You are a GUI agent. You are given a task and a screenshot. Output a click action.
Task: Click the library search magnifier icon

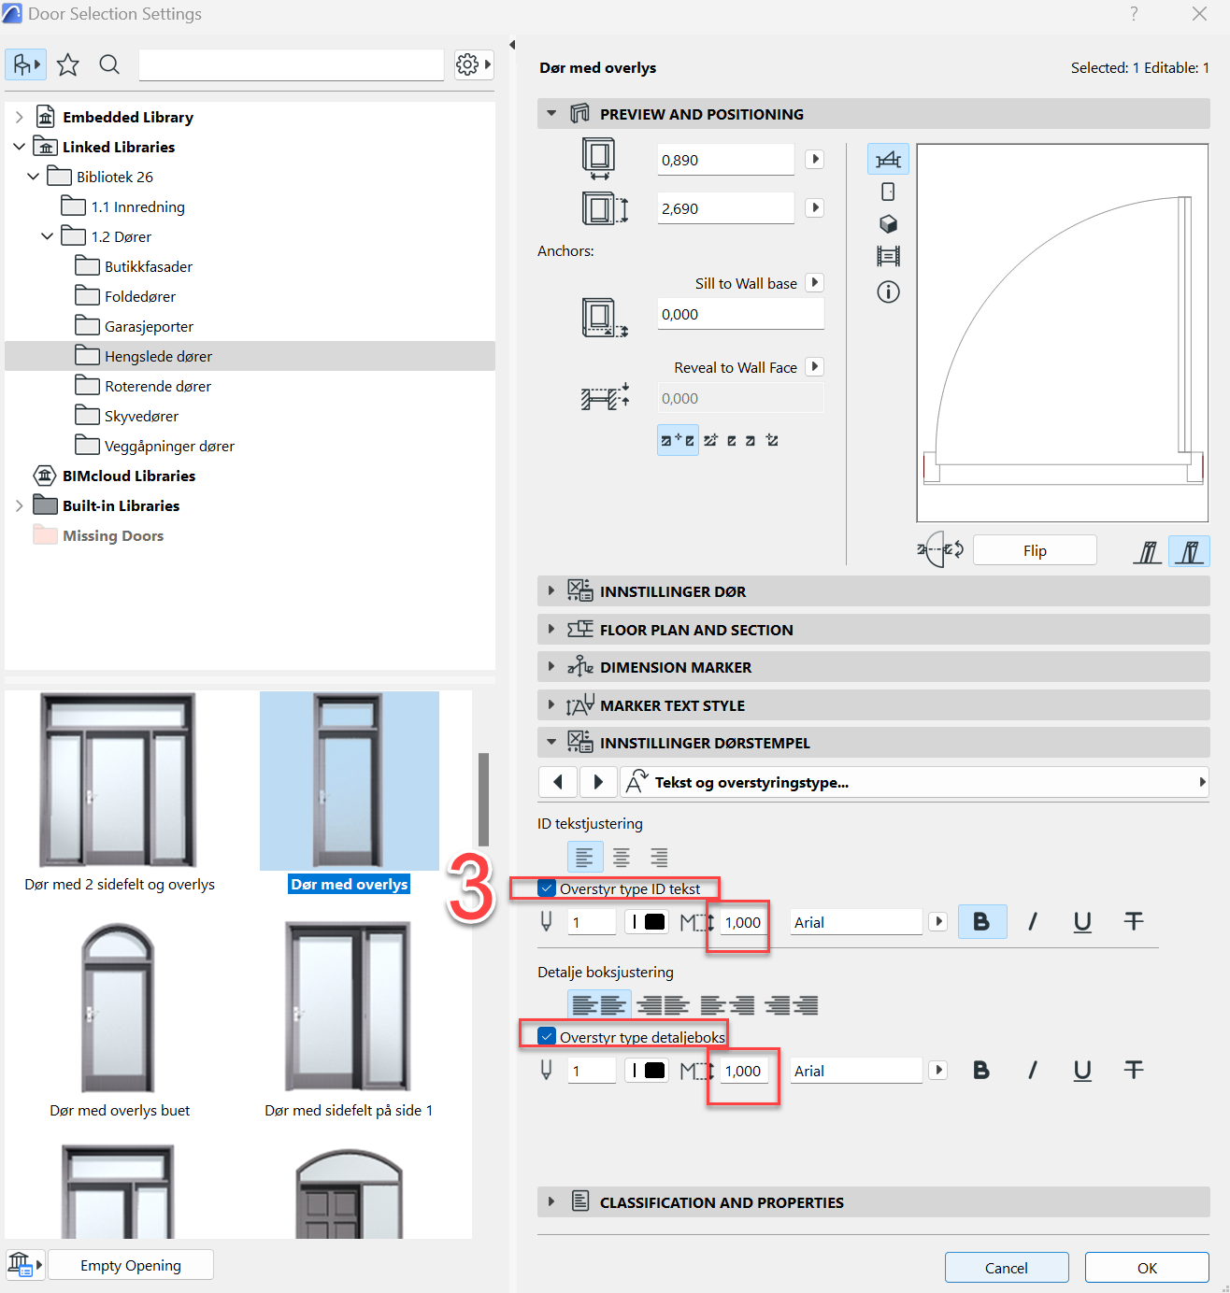point(109,64)
